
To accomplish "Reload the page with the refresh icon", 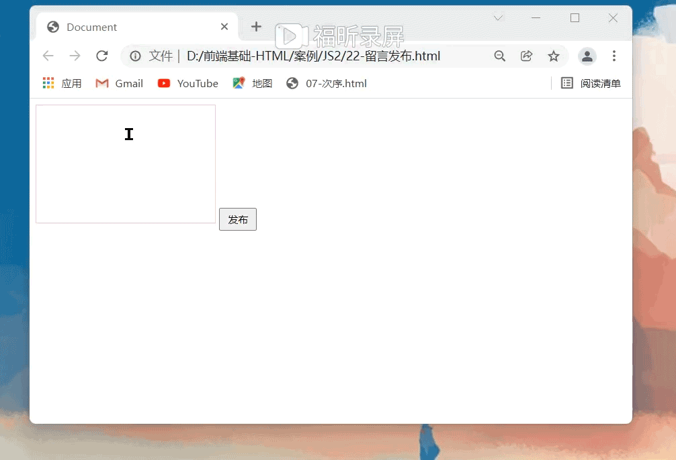I will 101,56.
